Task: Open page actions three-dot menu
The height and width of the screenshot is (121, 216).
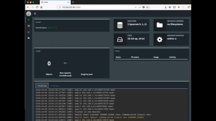Action: pos(140,7)
